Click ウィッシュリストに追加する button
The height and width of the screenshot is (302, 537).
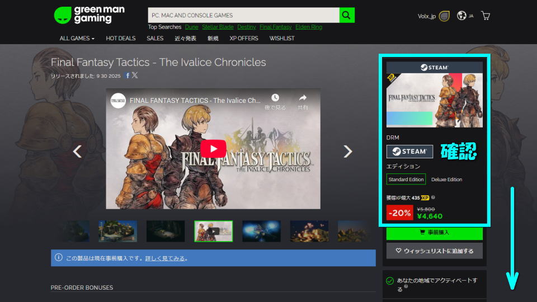tap(434, 251)
